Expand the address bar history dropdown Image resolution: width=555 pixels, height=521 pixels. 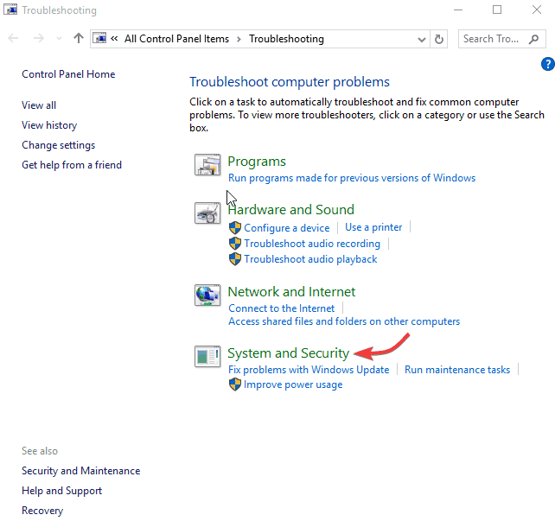click(422, 39)
